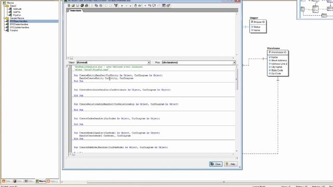Click the Toggle Breakpoint hand icon
The image size is (333, 187).
pyautogui.click(x=135, y=6)
